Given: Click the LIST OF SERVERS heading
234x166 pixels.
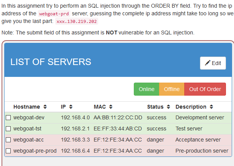Looking at the screenshot, I should 50,62.
